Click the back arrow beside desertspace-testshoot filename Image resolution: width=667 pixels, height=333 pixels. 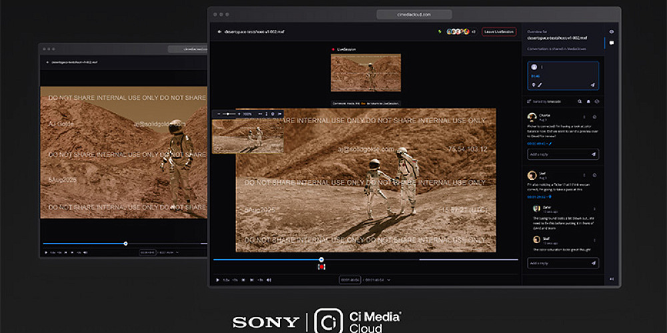click(x=219, y=31)
